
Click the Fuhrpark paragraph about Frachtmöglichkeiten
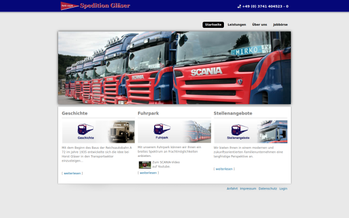[169, 152]
